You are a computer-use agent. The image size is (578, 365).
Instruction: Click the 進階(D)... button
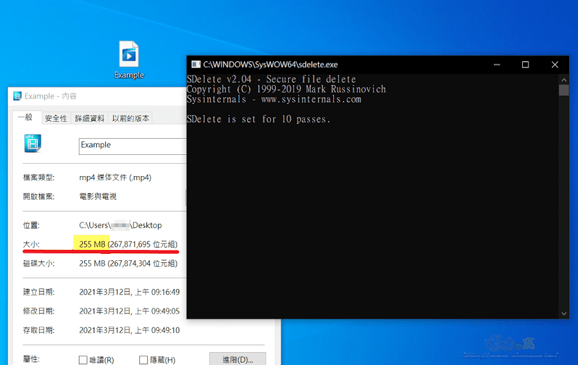point(238,359)
